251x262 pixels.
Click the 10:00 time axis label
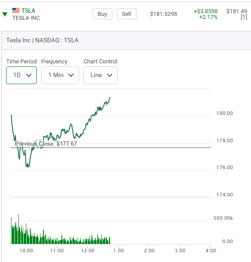[x=26, y=251]
